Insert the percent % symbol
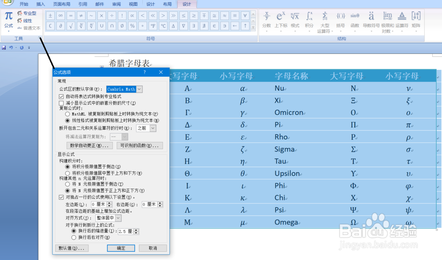This screenshot has width=442, height=260. click(x=132, y=26)
